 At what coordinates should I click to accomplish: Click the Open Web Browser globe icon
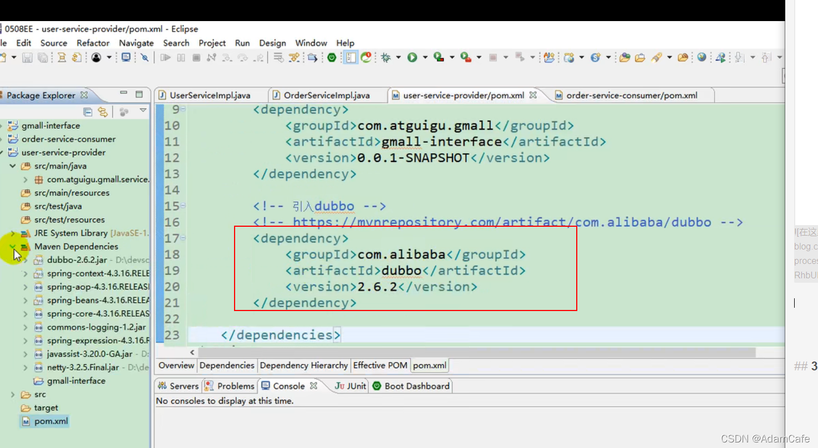[x=702, y=57]
